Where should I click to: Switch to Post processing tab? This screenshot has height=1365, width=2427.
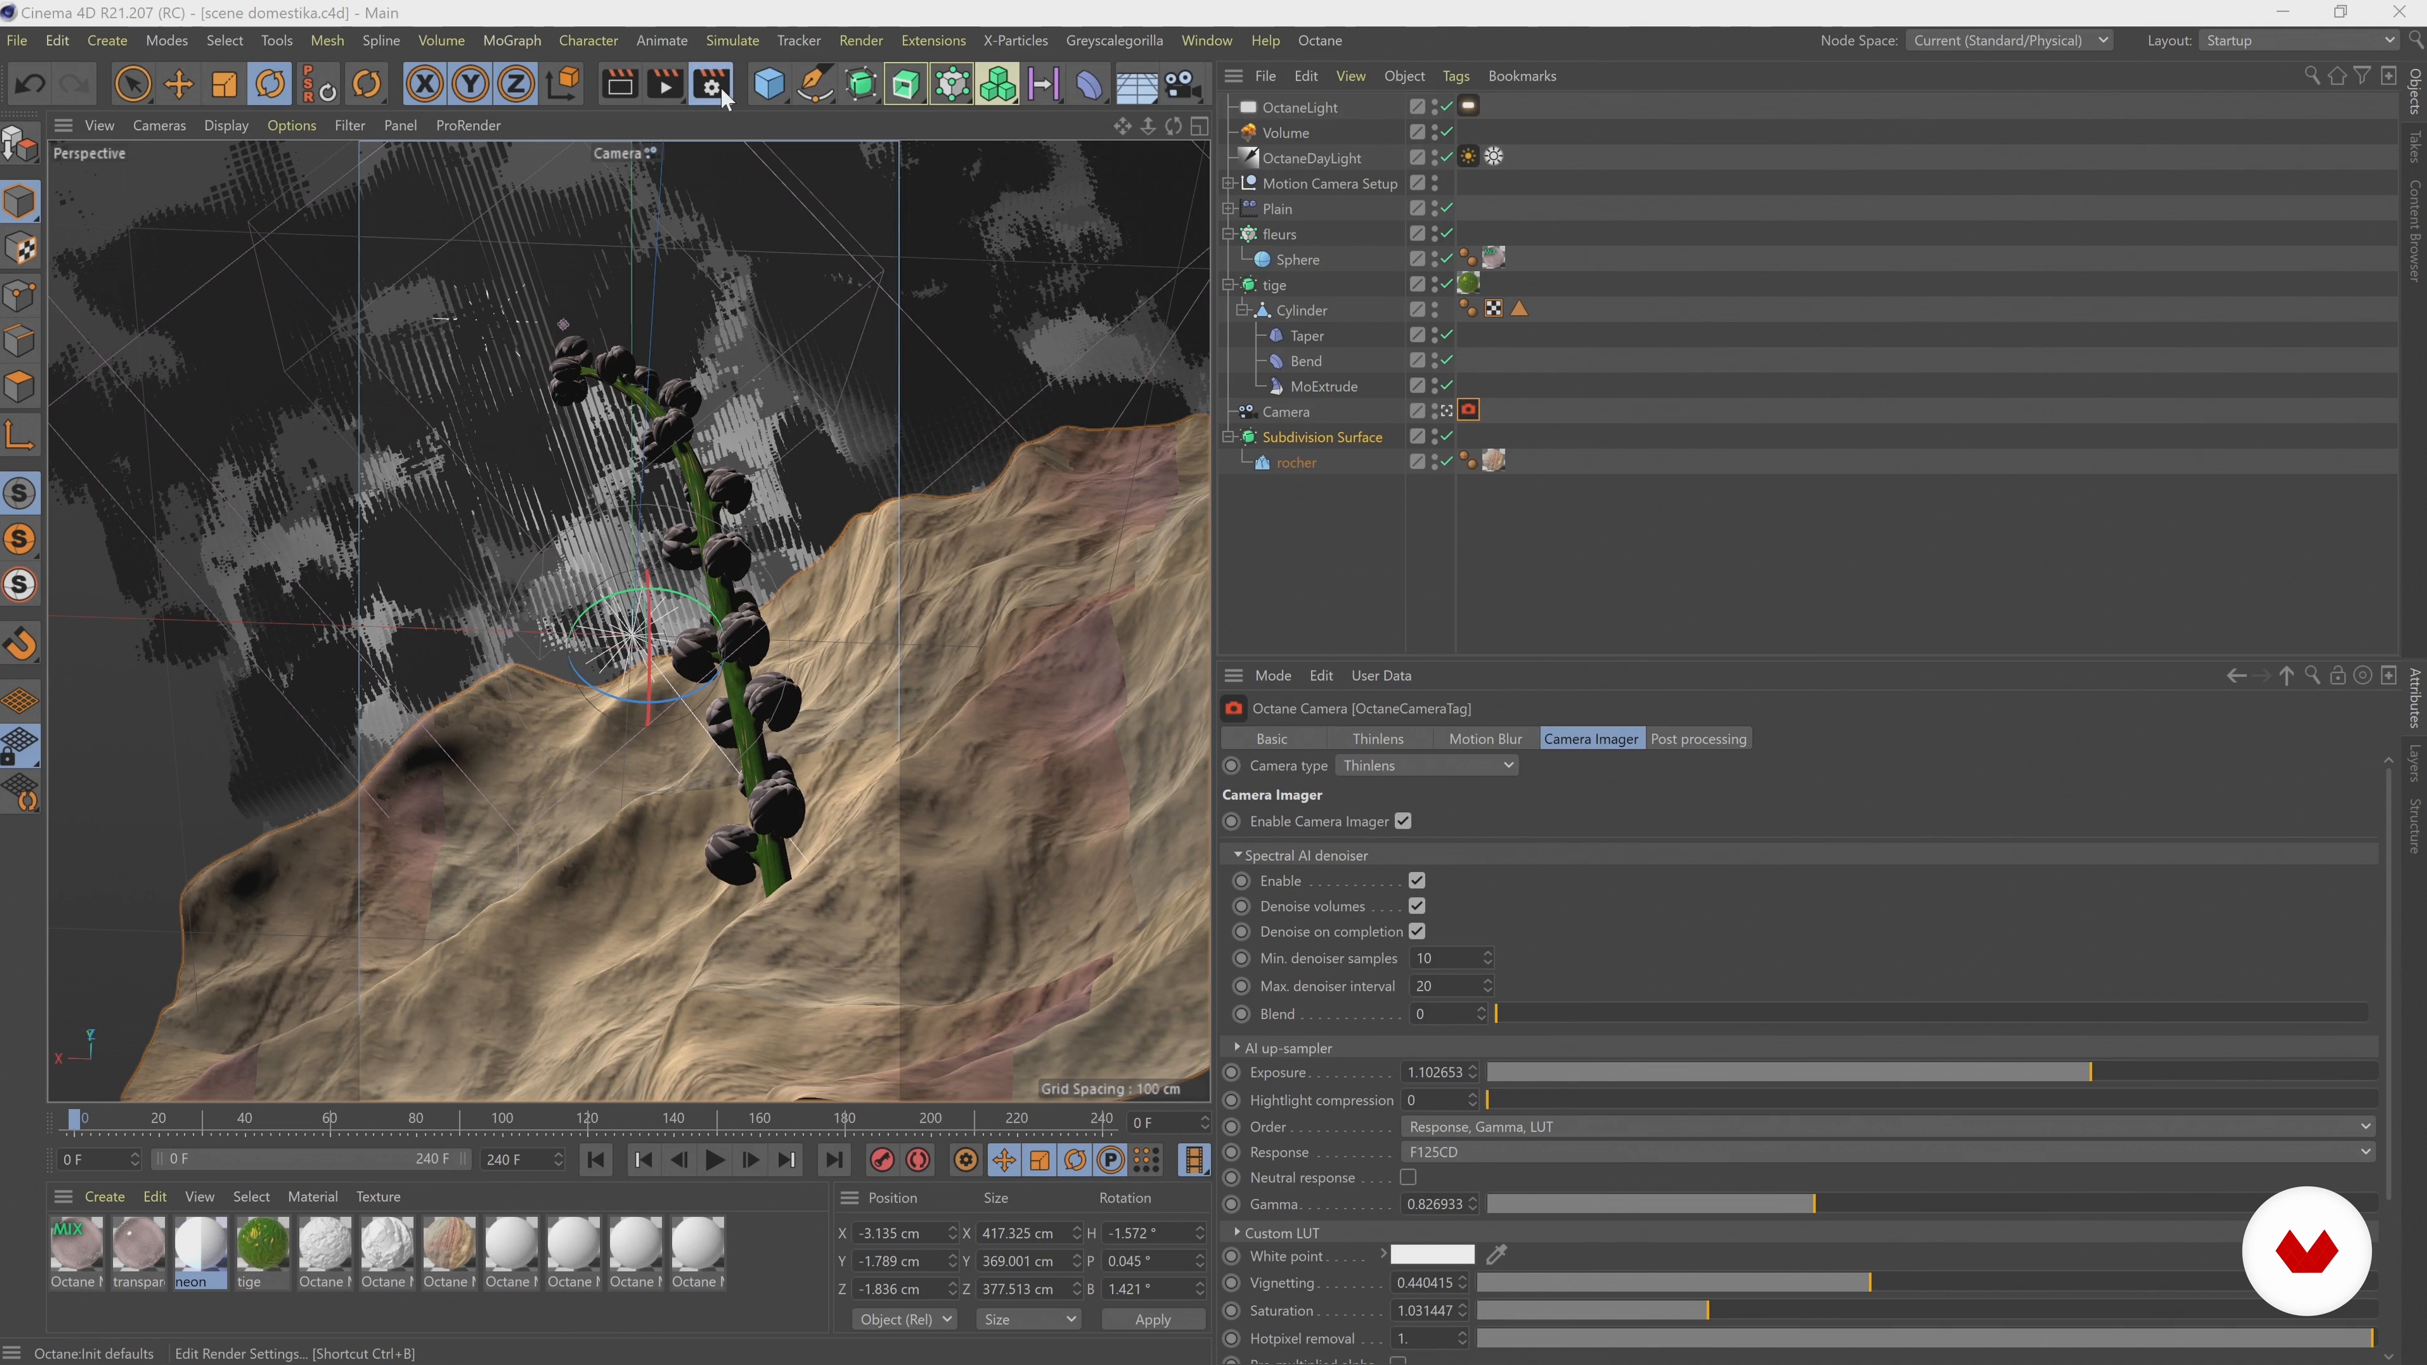pyautogui.click(x=1698, y=739)
